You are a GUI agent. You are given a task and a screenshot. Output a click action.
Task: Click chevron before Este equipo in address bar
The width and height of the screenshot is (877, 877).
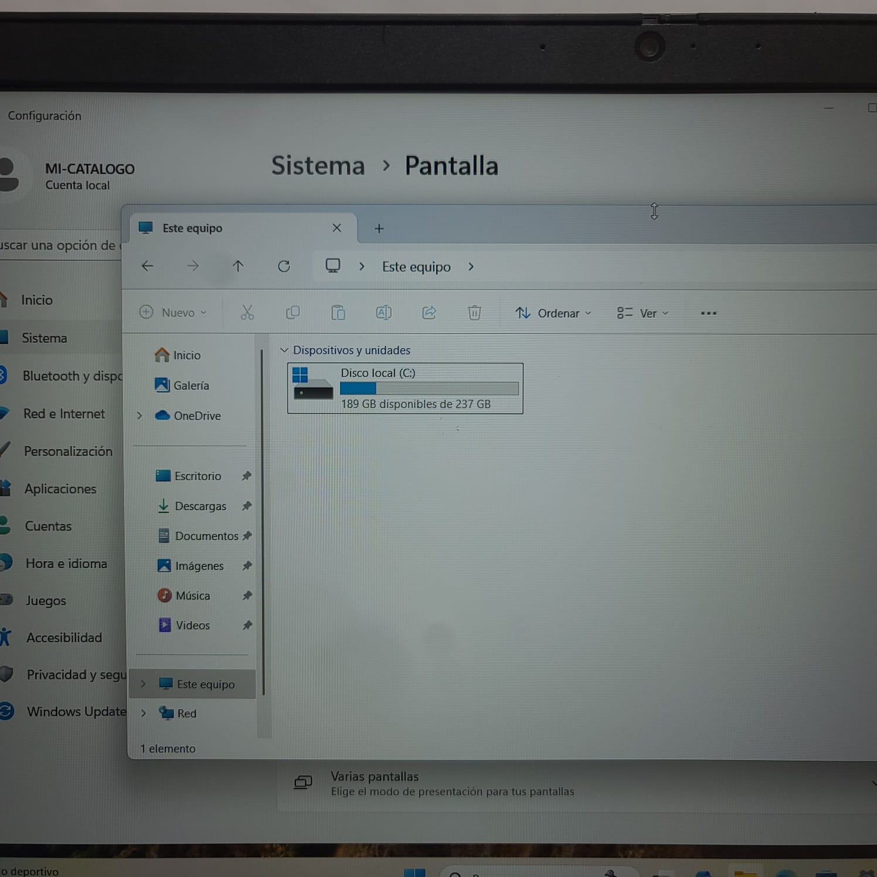362,267
